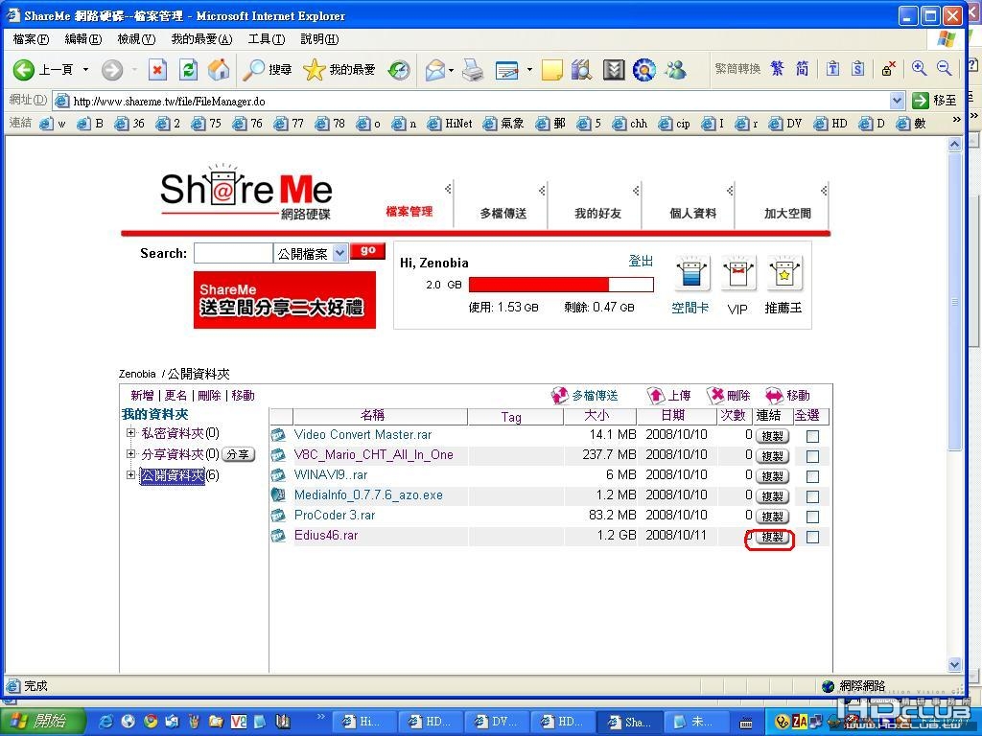Click the 空間卡 mascot icon
This screenshot has height=736, width=982.
coord(691,273)
